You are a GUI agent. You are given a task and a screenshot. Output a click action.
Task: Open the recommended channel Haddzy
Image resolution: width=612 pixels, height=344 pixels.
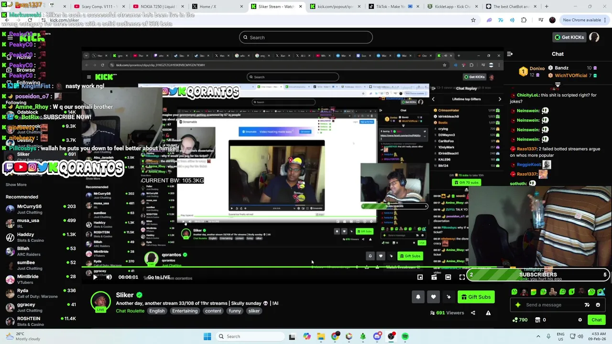click(41, 237)
